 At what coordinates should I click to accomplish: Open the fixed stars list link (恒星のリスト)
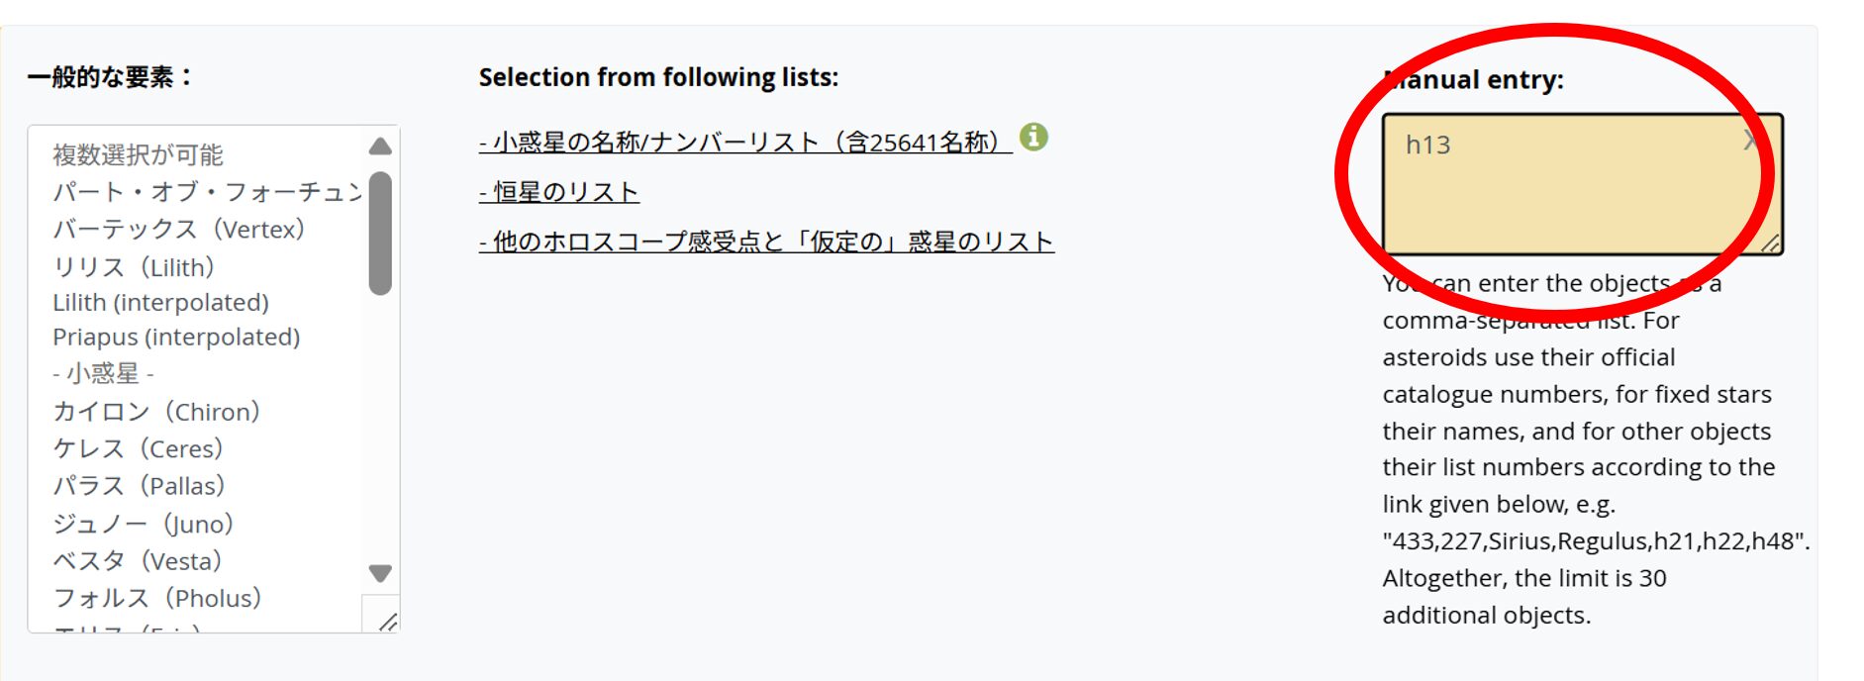coord(559,192)
